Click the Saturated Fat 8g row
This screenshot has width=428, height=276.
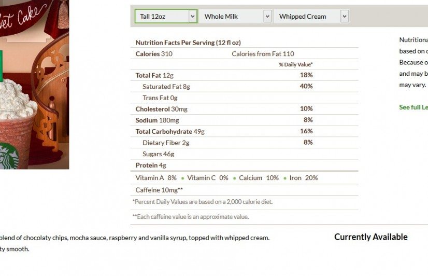point(244,87)
